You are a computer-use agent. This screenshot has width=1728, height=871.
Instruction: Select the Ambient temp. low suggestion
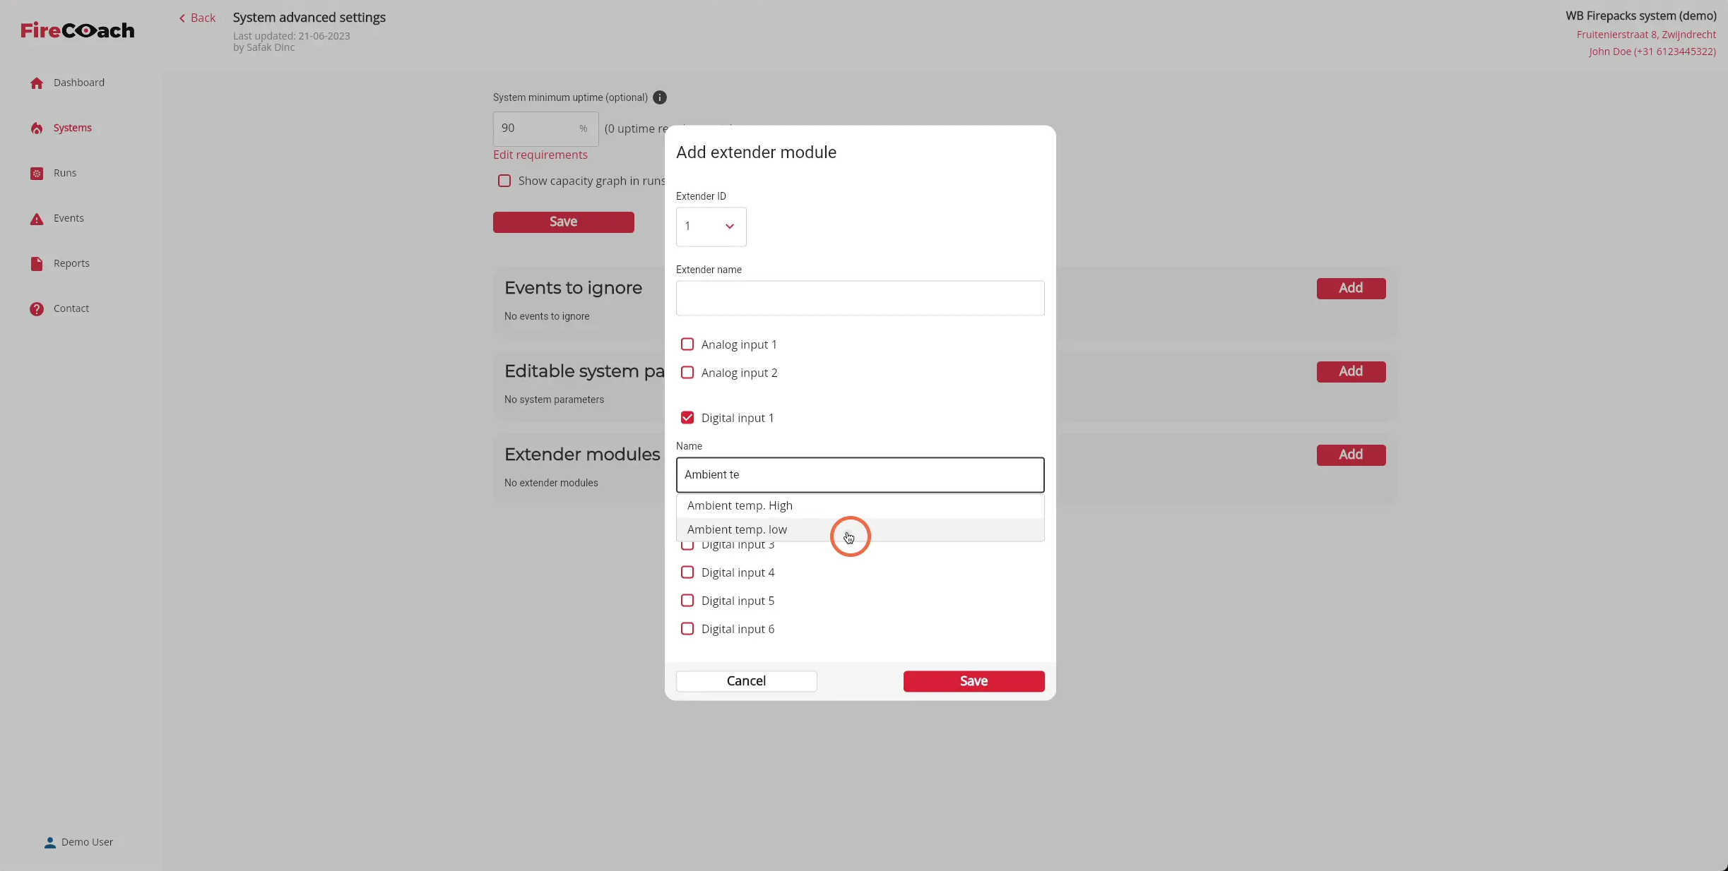tap(860, 529)
